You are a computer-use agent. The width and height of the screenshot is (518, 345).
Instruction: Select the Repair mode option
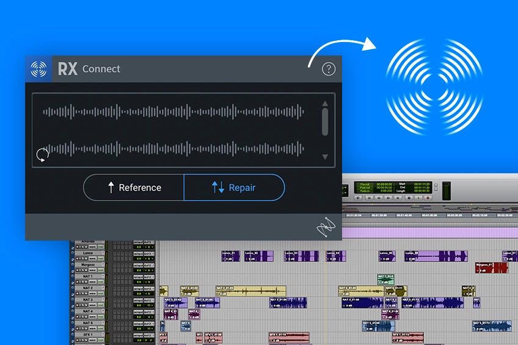(234, 188)
